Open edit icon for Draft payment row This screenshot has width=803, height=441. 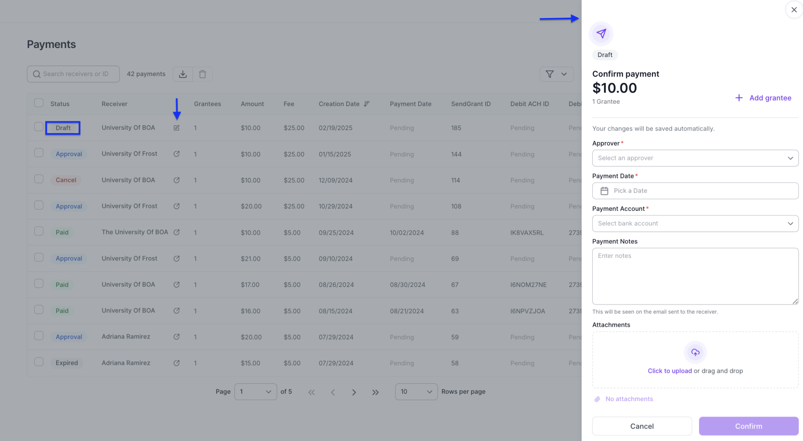[177, 128]
